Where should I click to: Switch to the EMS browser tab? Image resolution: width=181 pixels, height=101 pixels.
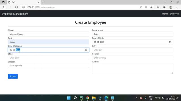[23, 2]
